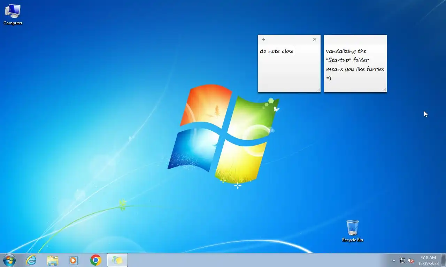Select the Recycle Bin icon
This screenshot has width=446, height=267.
pos(353,231)
